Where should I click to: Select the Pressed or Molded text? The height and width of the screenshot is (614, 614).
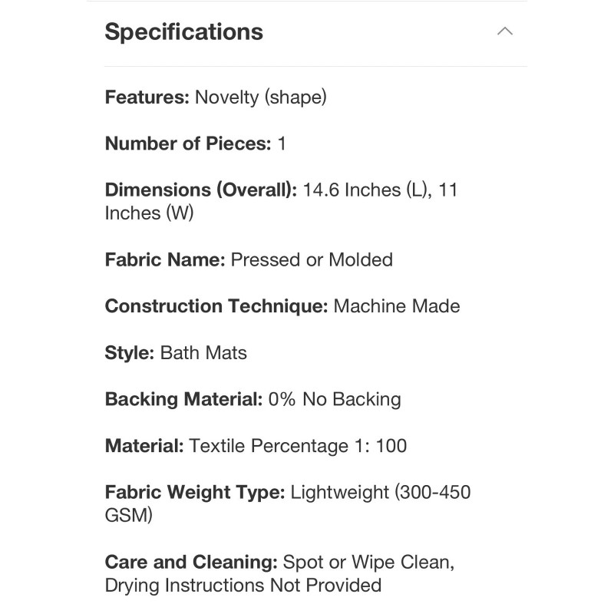312,259
